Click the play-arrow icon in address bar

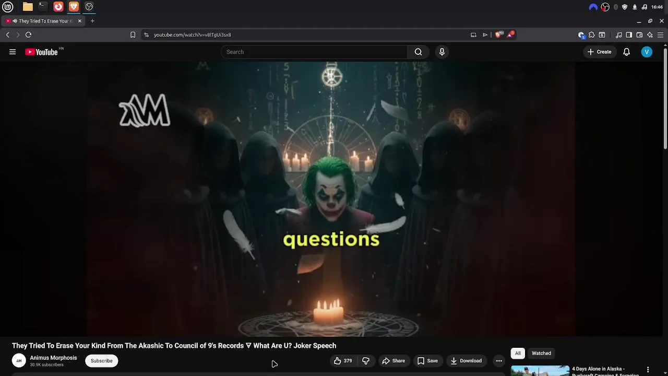[485, 34]
